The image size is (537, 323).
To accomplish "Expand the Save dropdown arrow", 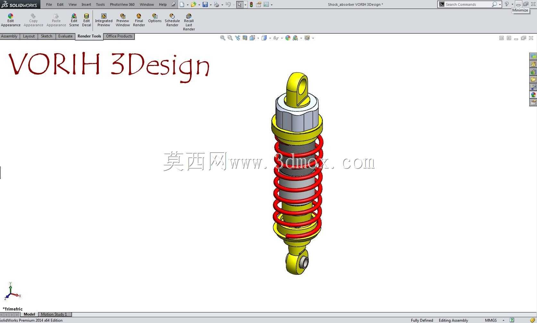I will click(211, 5).
